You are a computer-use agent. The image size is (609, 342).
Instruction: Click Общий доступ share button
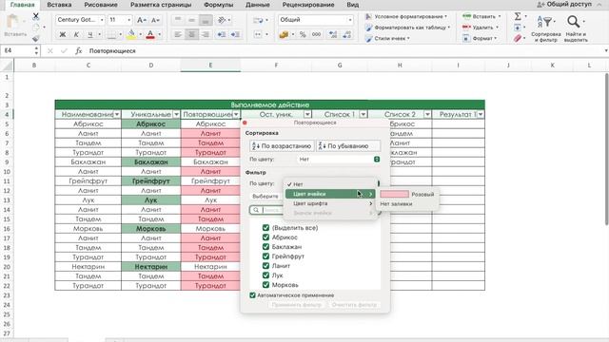tap(564, 4)
